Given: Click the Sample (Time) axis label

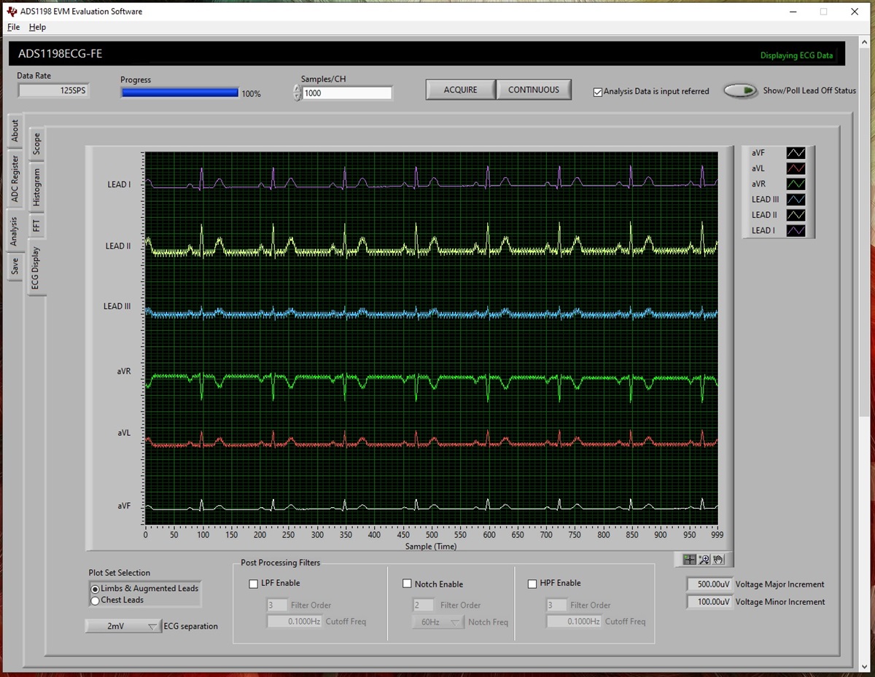Looking at the screenshot, I should point(431,546).
